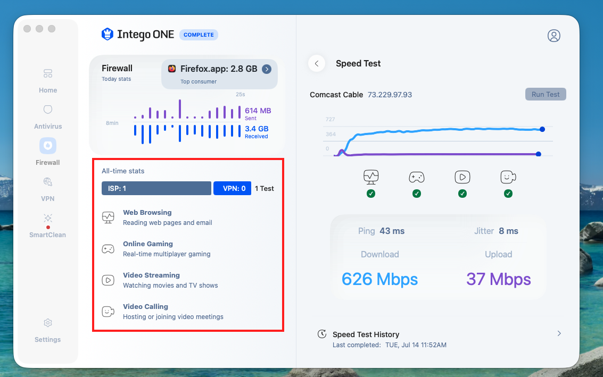The width and height of the screenshot is (603, 377).
Task: Click Web Browsing icon in all-time stats
Action: pos(108,217)
